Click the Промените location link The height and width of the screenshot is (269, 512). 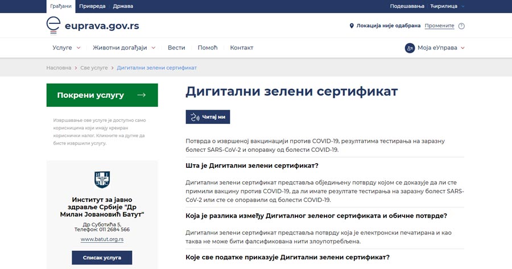439,26
